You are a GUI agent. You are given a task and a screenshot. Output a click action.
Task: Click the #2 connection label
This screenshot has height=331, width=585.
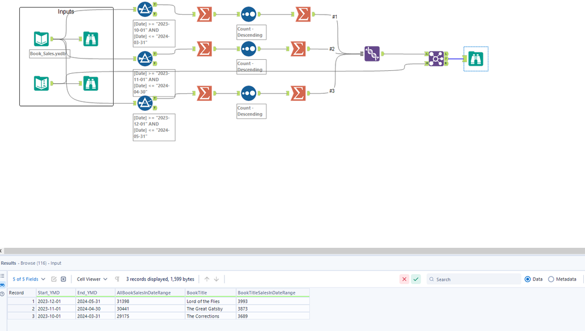331,49
